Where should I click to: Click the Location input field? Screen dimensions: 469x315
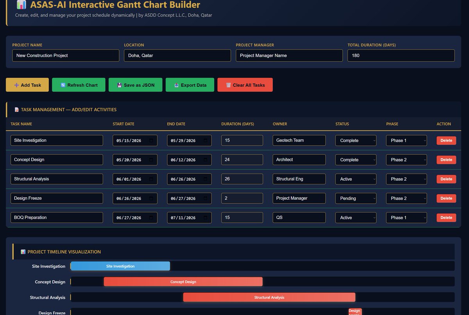pos(177,55)
